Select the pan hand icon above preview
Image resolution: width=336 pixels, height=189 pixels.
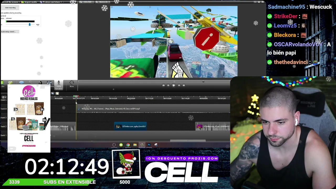(259, 2)
